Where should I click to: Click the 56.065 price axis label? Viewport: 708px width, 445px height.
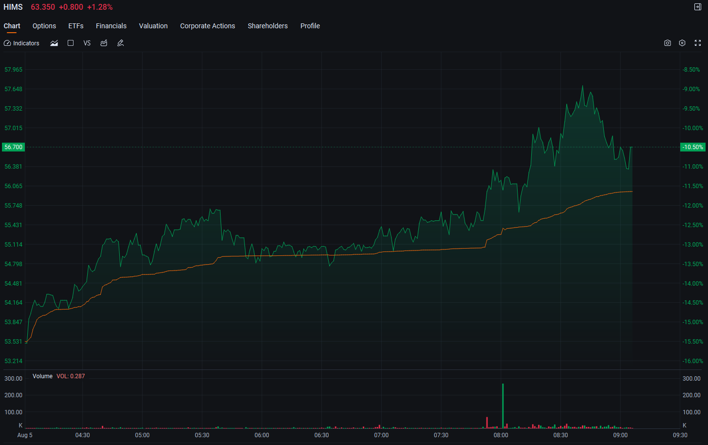coord(14,186)
